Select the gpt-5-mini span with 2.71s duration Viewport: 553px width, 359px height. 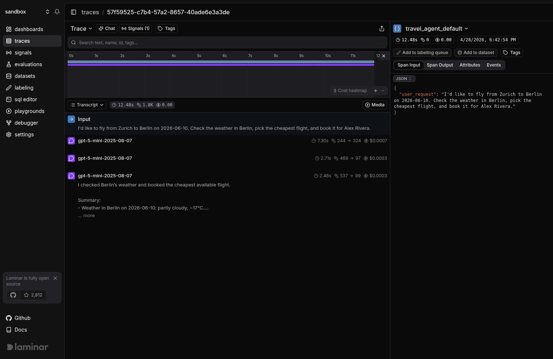[x=227, y=158]
